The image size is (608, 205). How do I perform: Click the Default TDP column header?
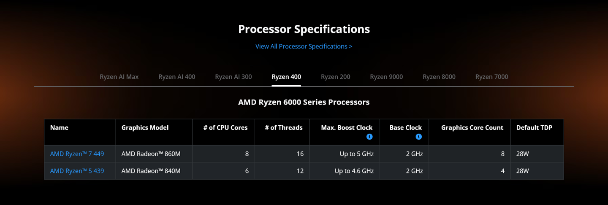[x=534, y=127]
